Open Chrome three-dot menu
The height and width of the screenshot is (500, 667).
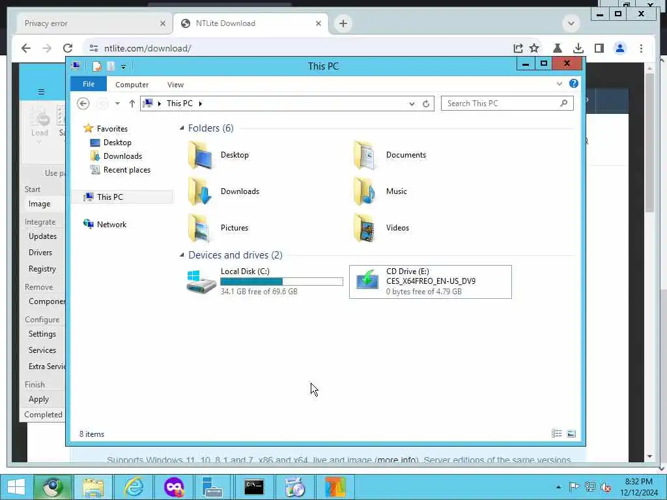coord(641,48)
